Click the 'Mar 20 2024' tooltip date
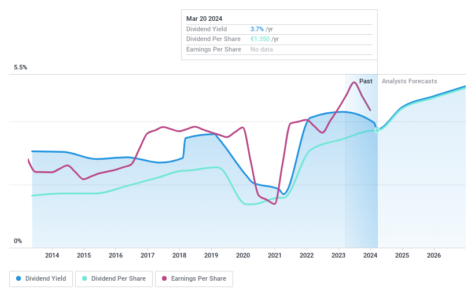Screen dimensions: 475x294 click(204, 19)
